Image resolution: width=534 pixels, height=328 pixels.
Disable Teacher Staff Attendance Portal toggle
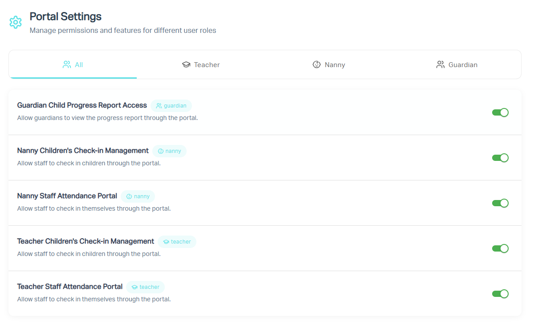point(500,294)
